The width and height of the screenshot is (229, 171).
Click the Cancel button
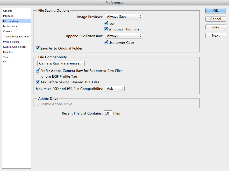pos(216,19)
